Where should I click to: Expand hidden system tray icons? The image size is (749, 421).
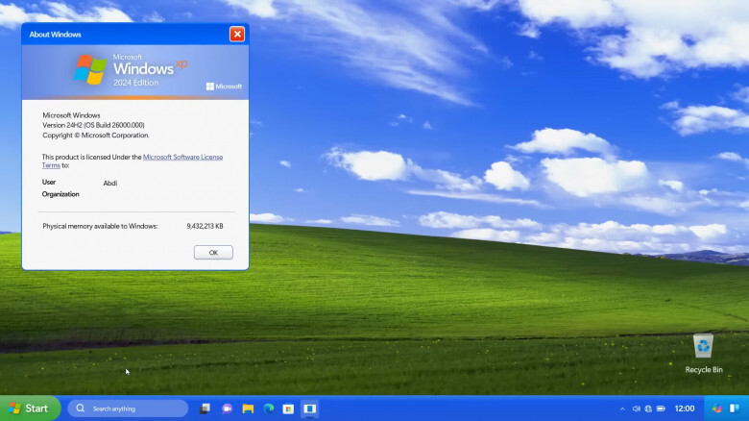(622, 409)
